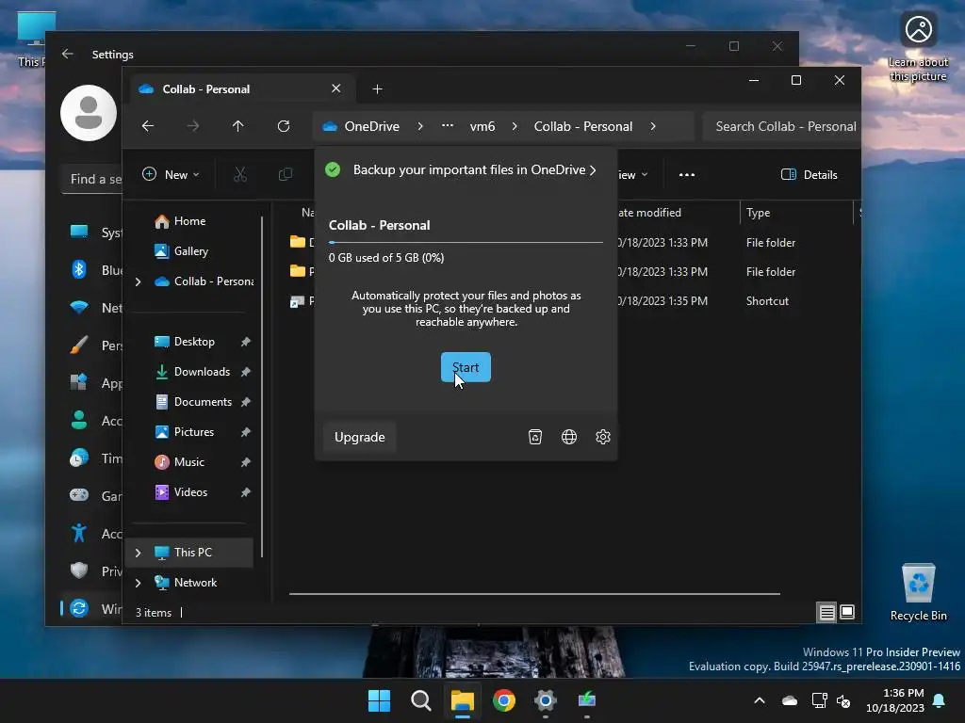Viewport: 965px width, 723px height.
Task: Click vm6 breadcrumb segment
Action: point(482,126)
